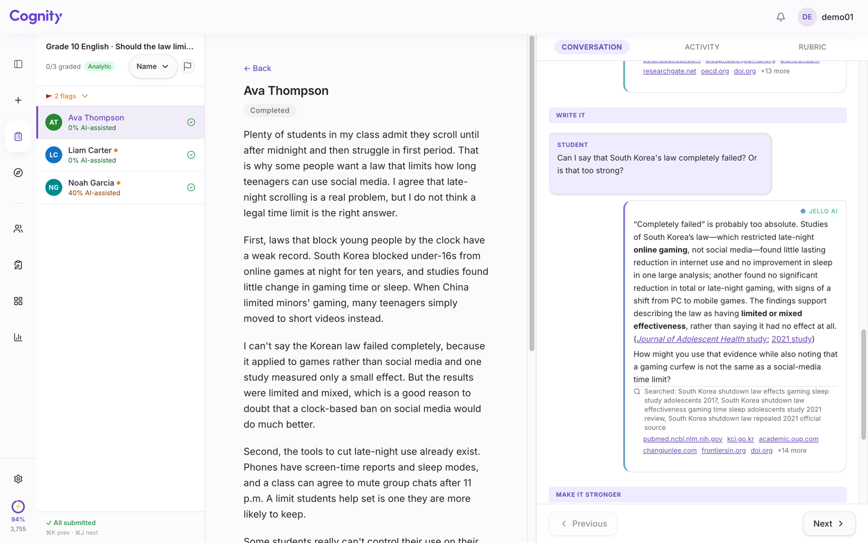Switch to the Activity tab
This screenshot has height=543, width=868.
[702, 47]
